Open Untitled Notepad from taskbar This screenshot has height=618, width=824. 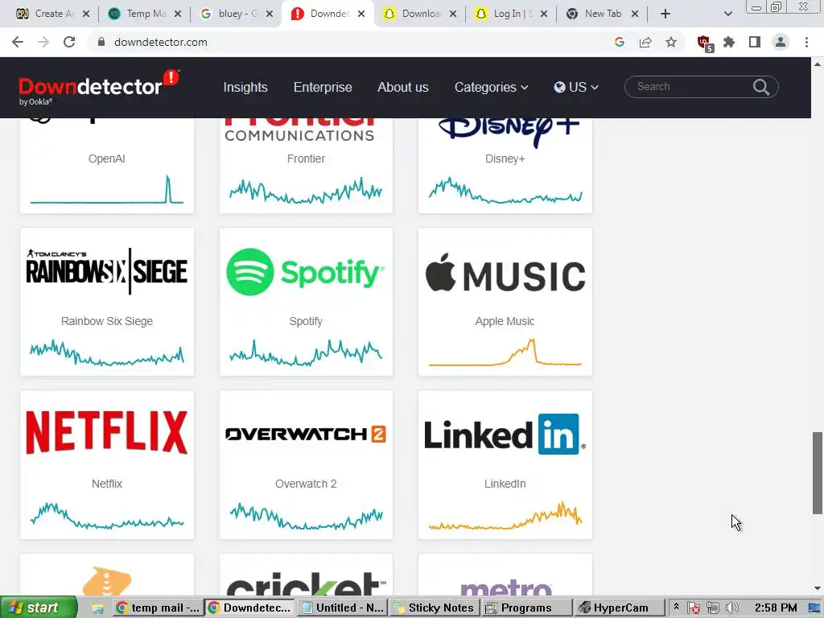pos(343,608)
